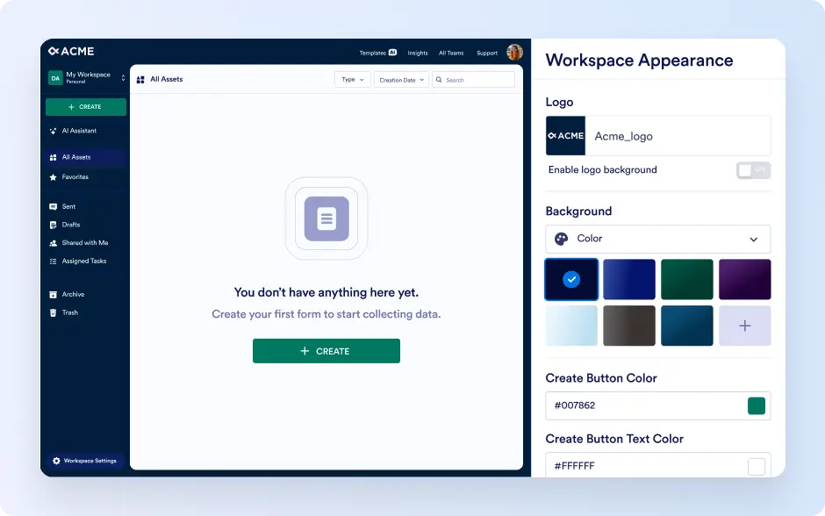825x516 pixels.
Task: Click the Shared with Me people icon
Action: click(x=53, y=243)
